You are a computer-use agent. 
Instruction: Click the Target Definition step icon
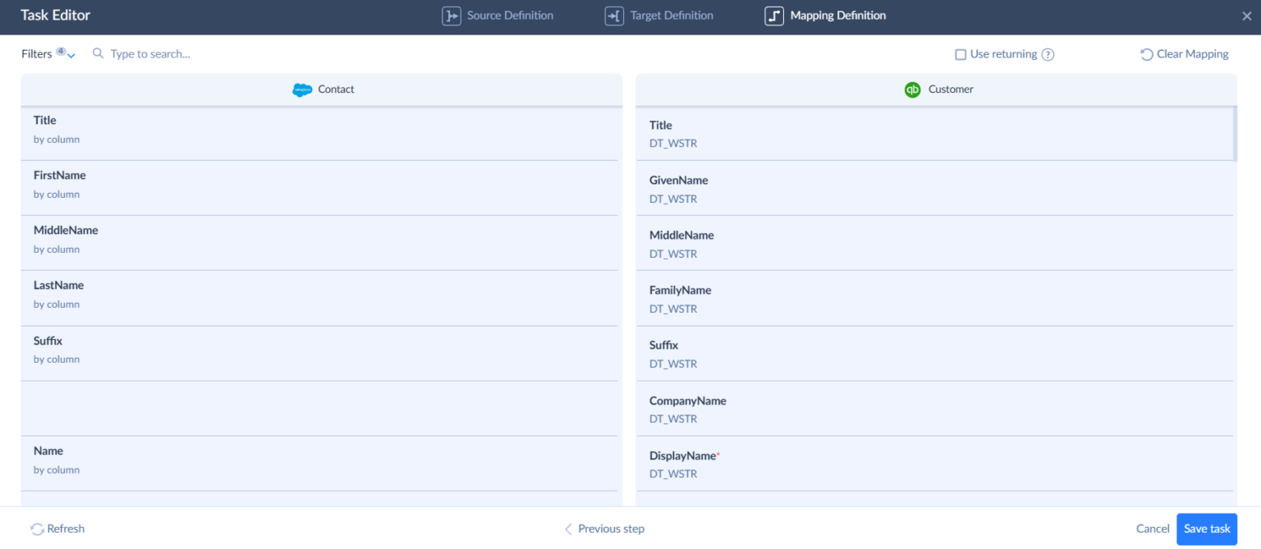click(x=614, y=16)
